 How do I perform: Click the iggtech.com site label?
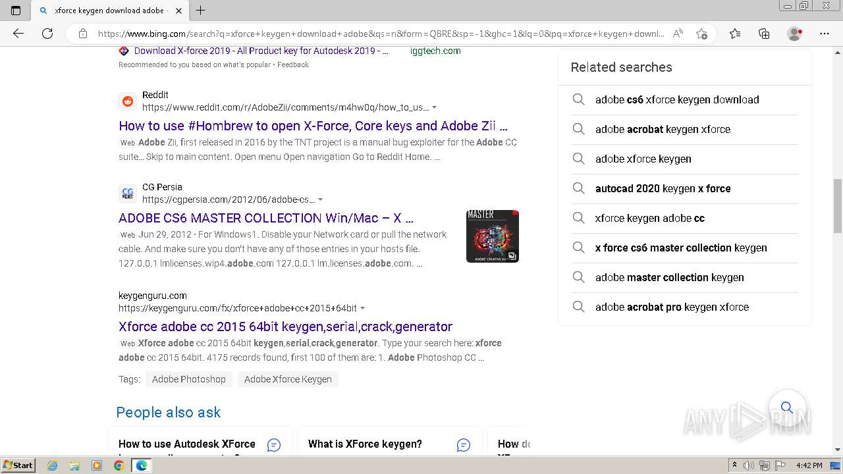click(x=435, y=51)
